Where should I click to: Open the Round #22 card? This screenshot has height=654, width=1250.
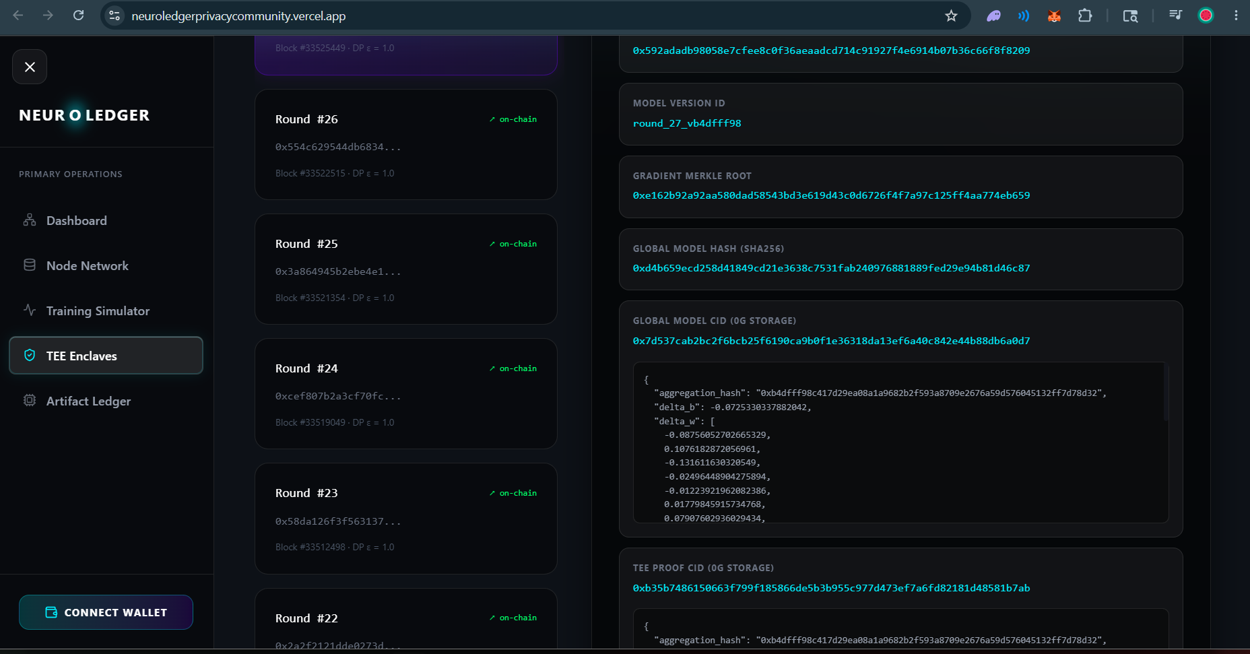tap(406, 618)
